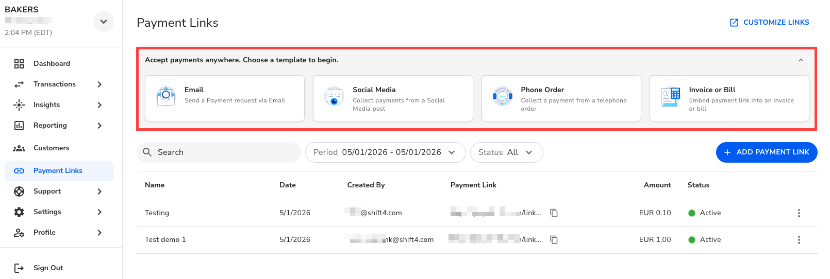
Task: Click the 'Test demo 1' row name
Action: pos(165,240)
